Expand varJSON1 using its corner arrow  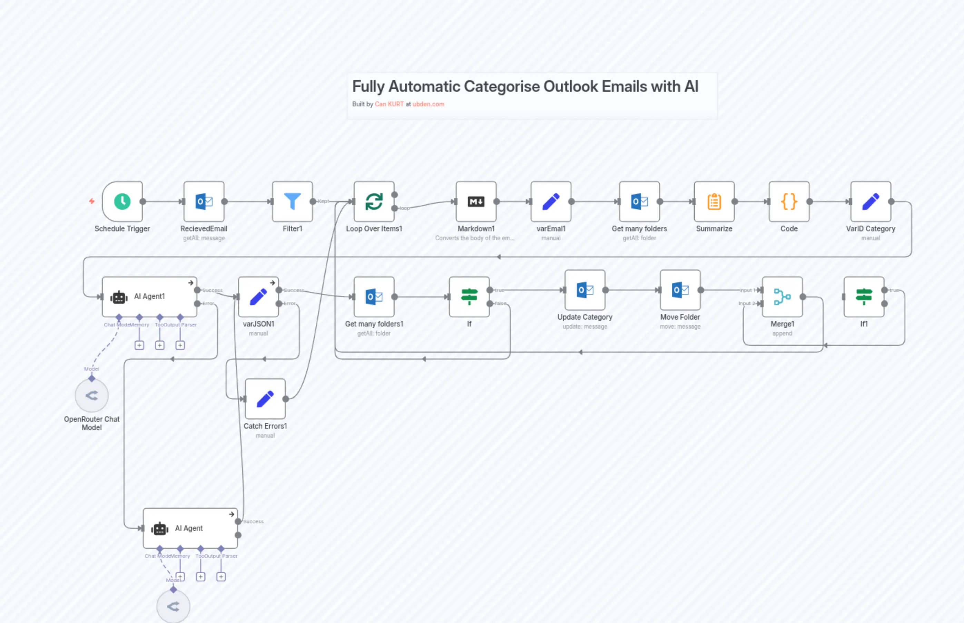coord(273,283)
